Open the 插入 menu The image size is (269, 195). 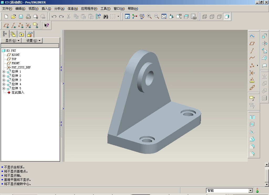point(46,9)
